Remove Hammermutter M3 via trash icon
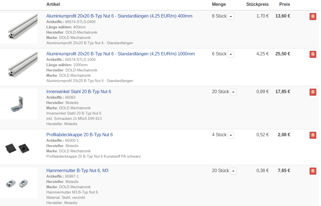 click(313, 171)
